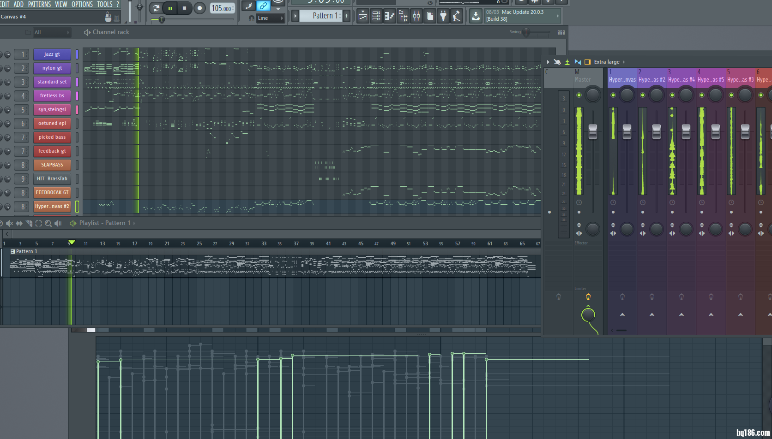Open the VIEW menu

(x=61, y=4)
